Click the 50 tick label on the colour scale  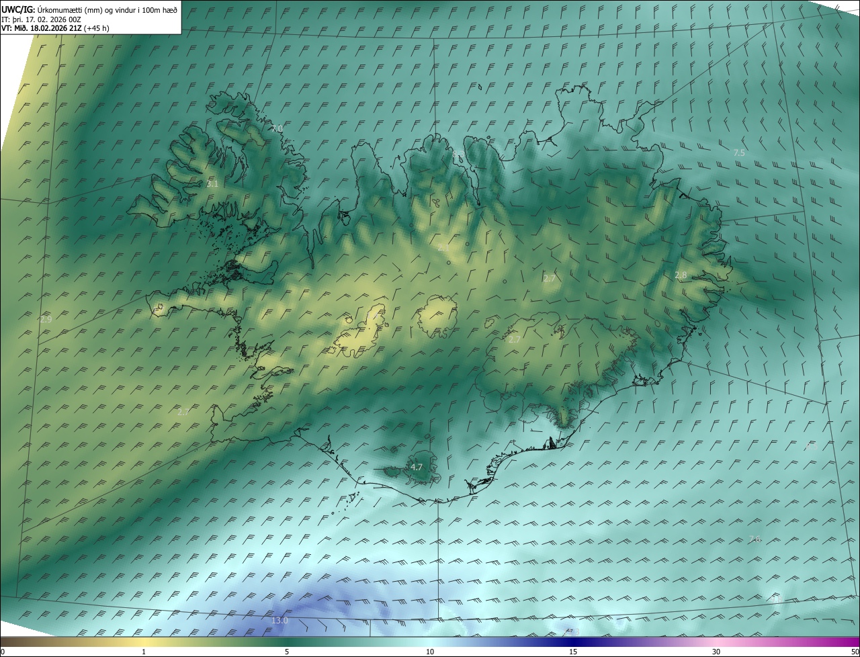click(x=854, y=652)
